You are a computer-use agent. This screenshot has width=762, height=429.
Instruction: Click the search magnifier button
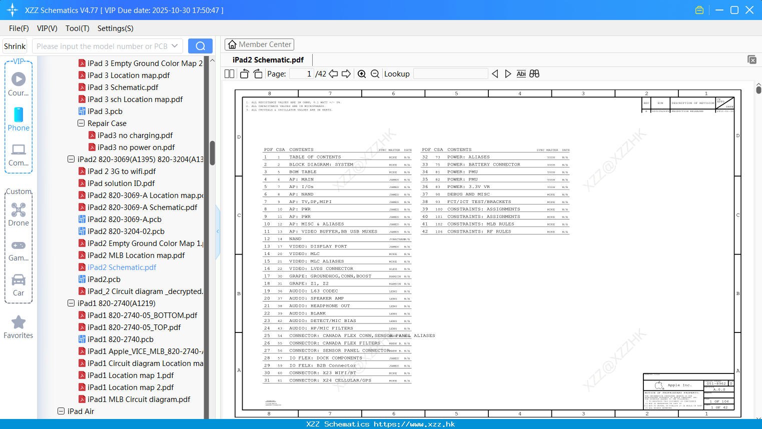pyautogui.click(x=200, y=46)
